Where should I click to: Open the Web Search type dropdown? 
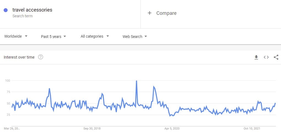point(135,36)
